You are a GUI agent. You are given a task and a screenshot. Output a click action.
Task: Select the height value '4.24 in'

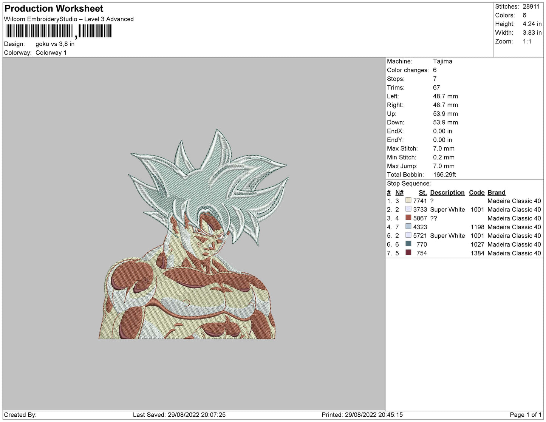pyautogui.click(x=532, y=24)
